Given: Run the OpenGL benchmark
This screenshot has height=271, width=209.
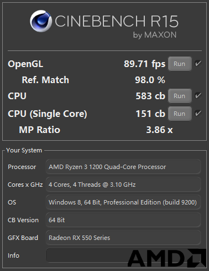Looking at the screenshot, I should pos(180,64).
